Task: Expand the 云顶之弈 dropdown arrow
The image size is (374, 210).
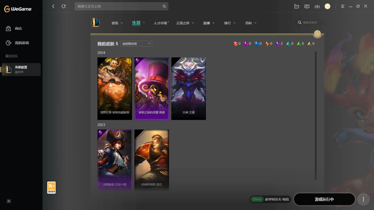Action: point(193,23)
